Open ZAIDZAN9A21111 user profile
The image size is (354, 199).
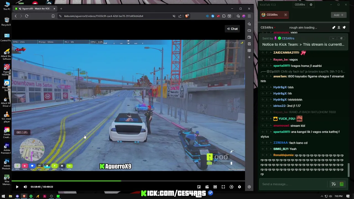point(286,53)
